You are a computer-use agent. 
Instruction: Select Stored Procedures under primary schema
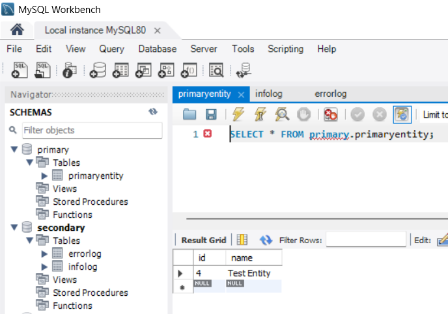click(x=91, y=202)
